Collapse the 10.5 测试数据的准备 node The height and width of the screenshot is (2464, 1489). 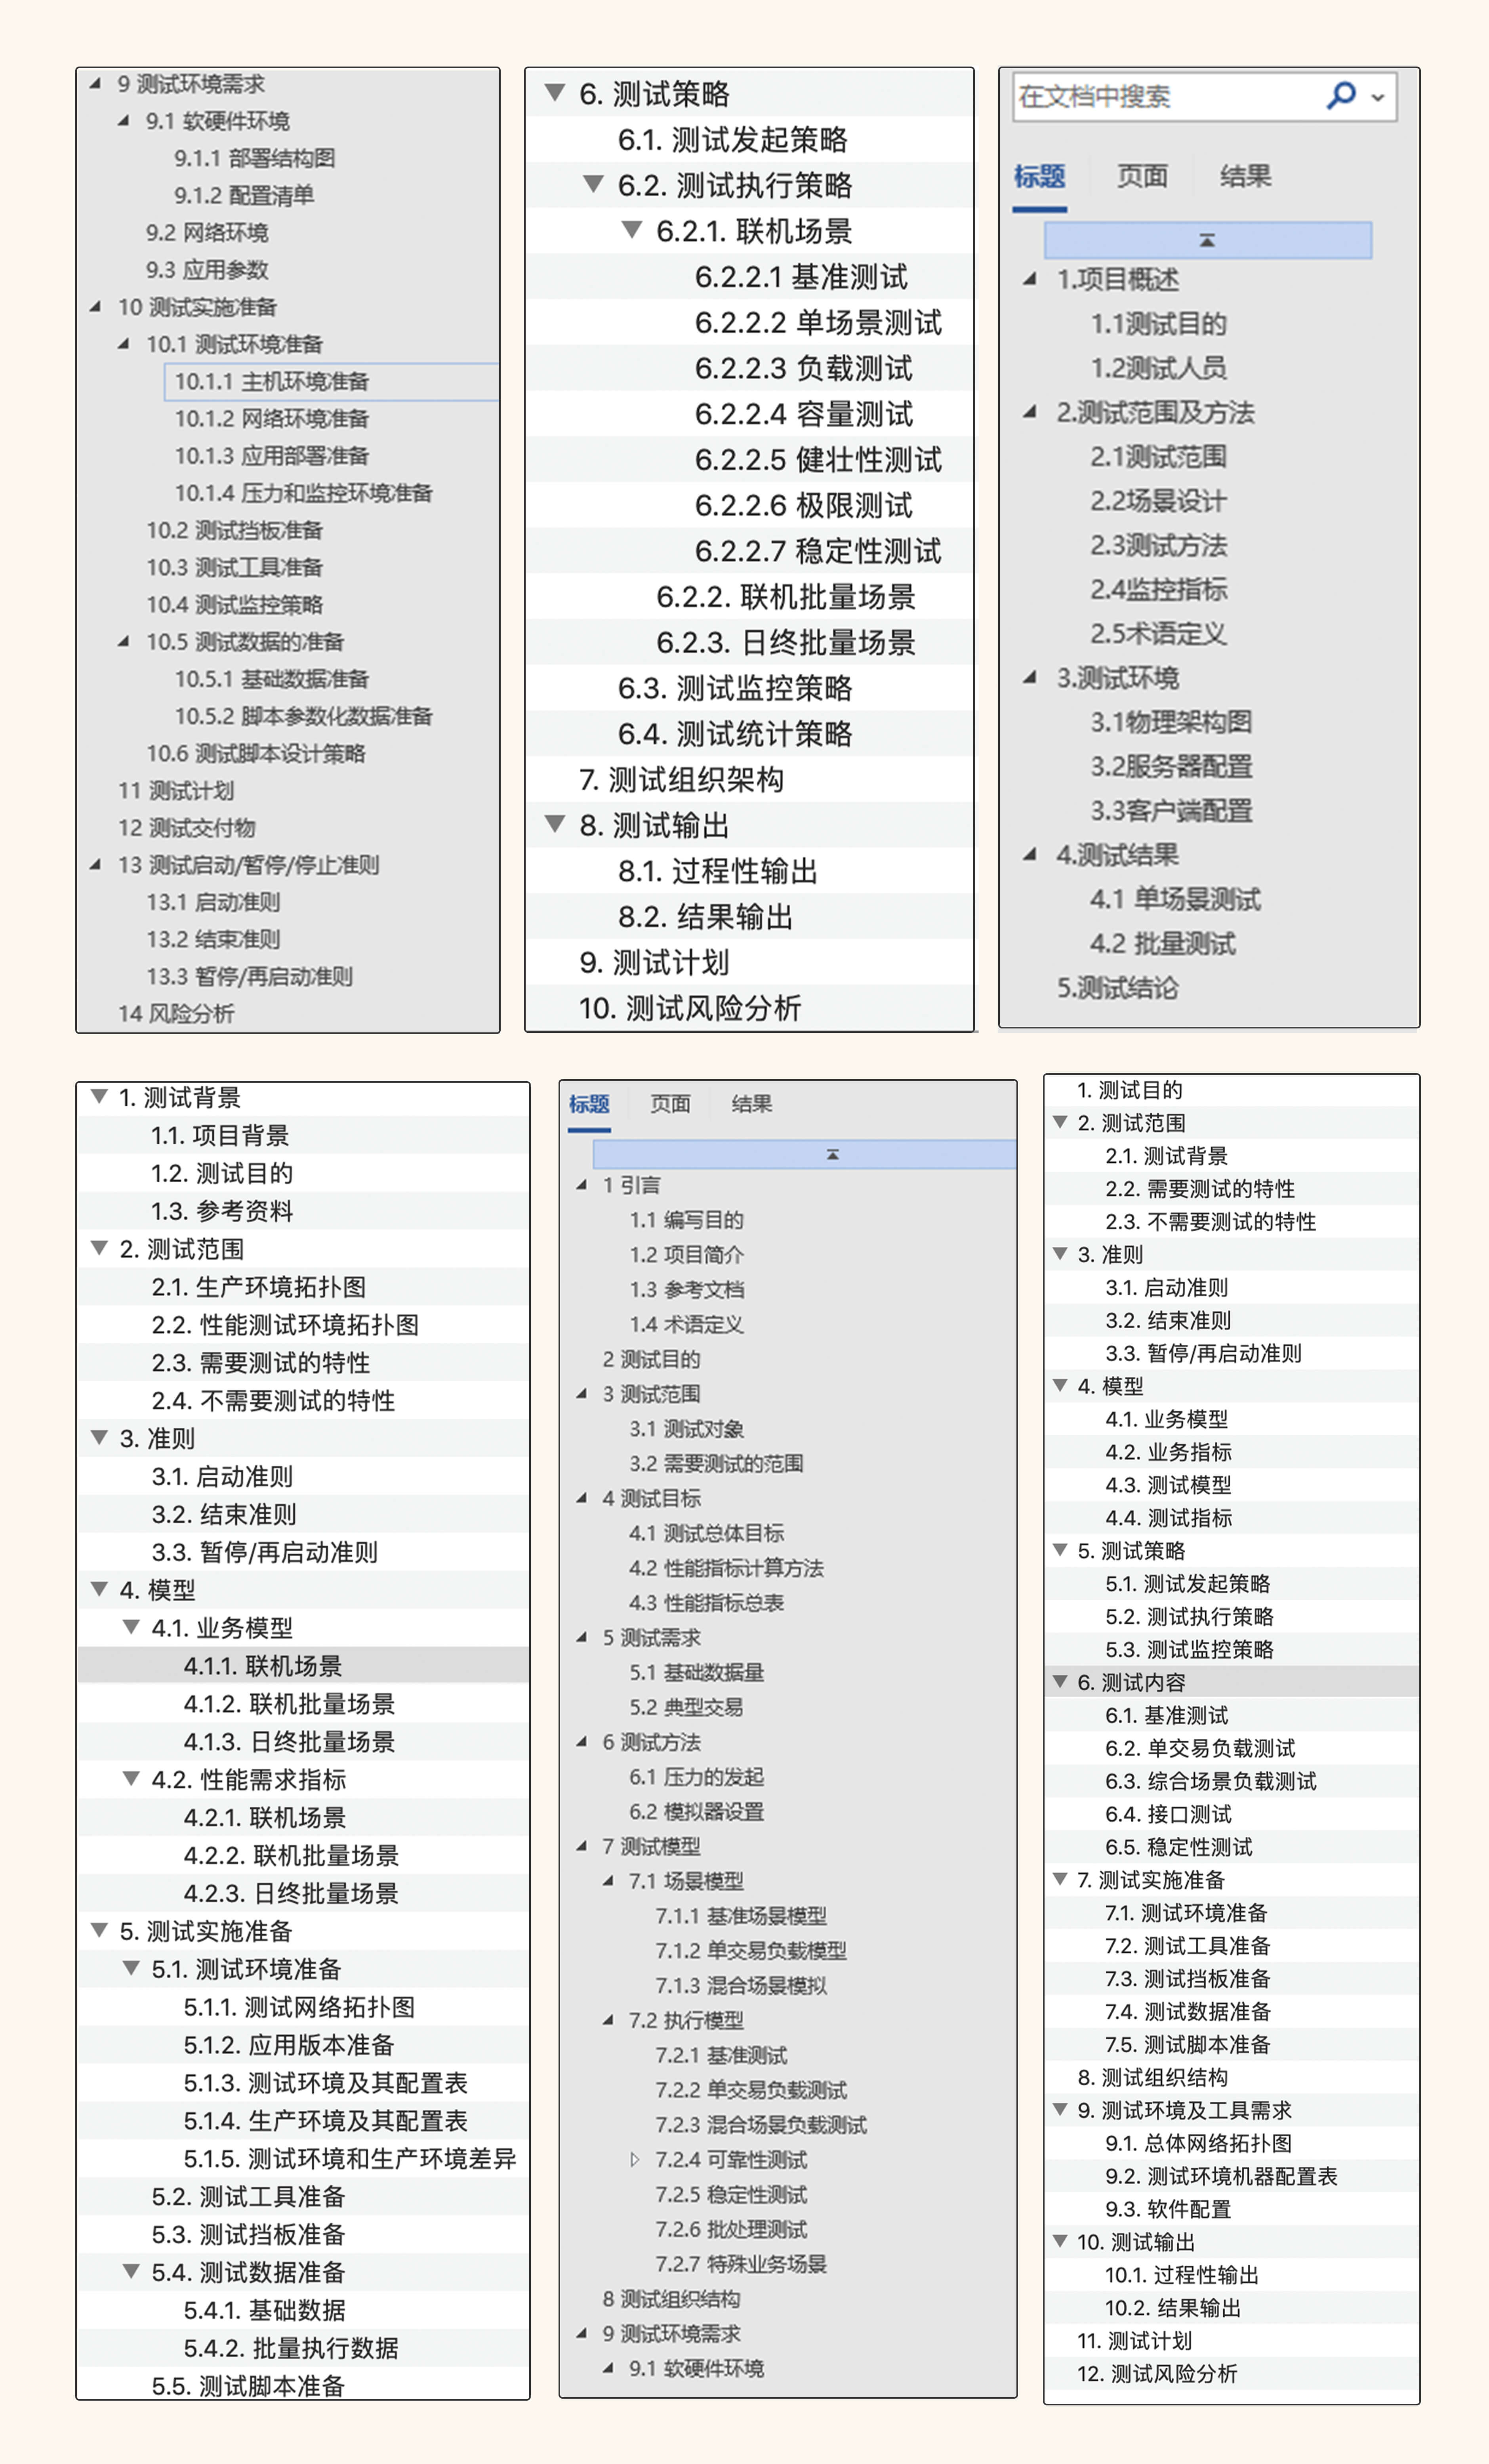(x=124, y=642)
